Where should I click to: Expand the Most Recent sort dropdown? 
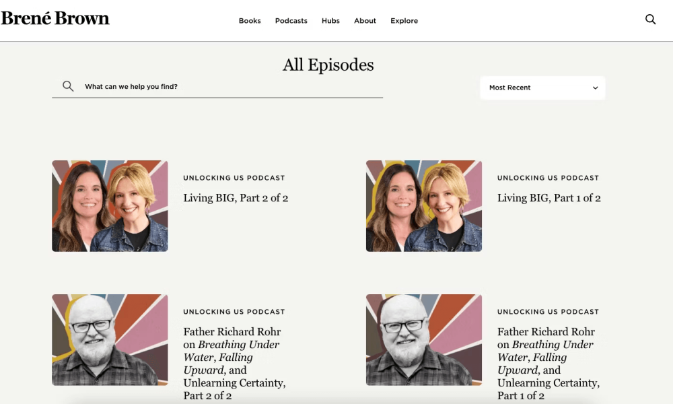(542, 88)
